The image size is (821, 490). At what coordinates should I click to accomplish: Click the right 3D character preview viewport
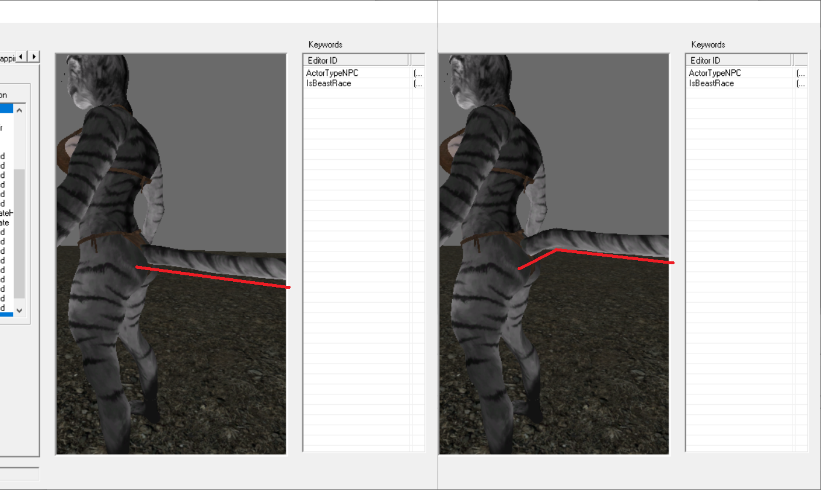[554, 254]
